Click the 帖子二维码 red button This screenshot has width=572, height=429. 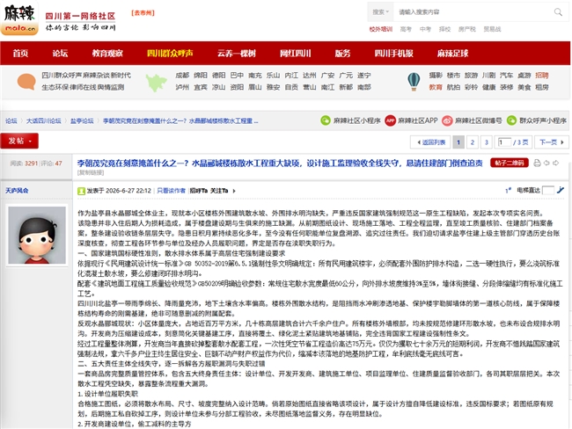click(510, 163)
